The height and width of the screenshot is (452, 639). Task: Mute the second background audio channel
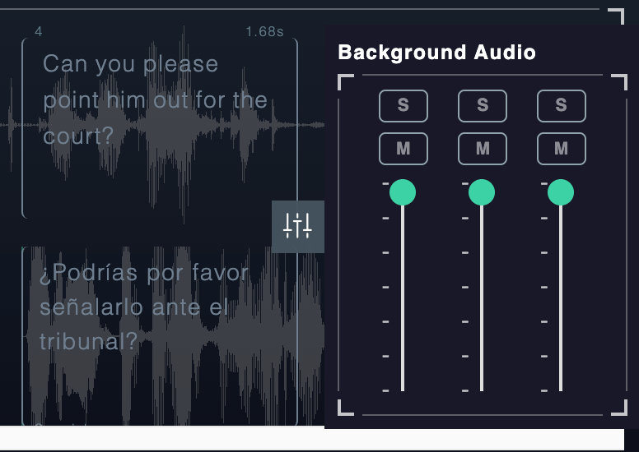483,149
